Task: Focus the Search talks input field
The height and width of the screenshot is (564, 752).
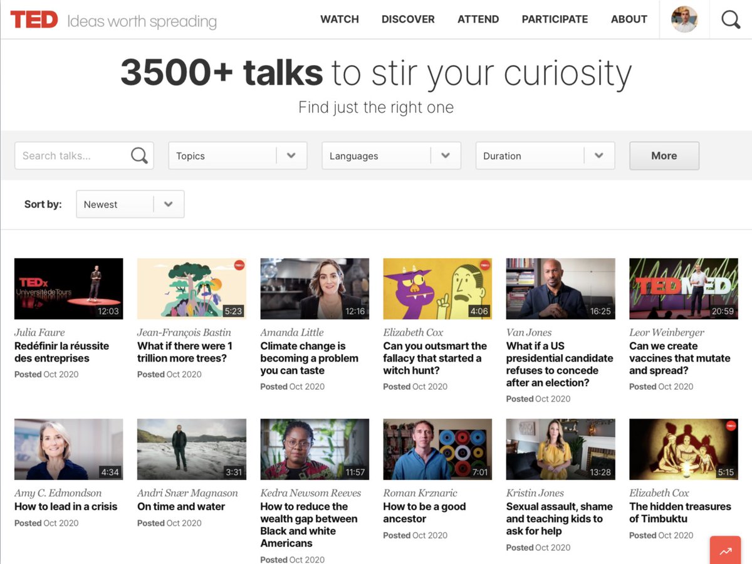Action: [x=84, y=155]
